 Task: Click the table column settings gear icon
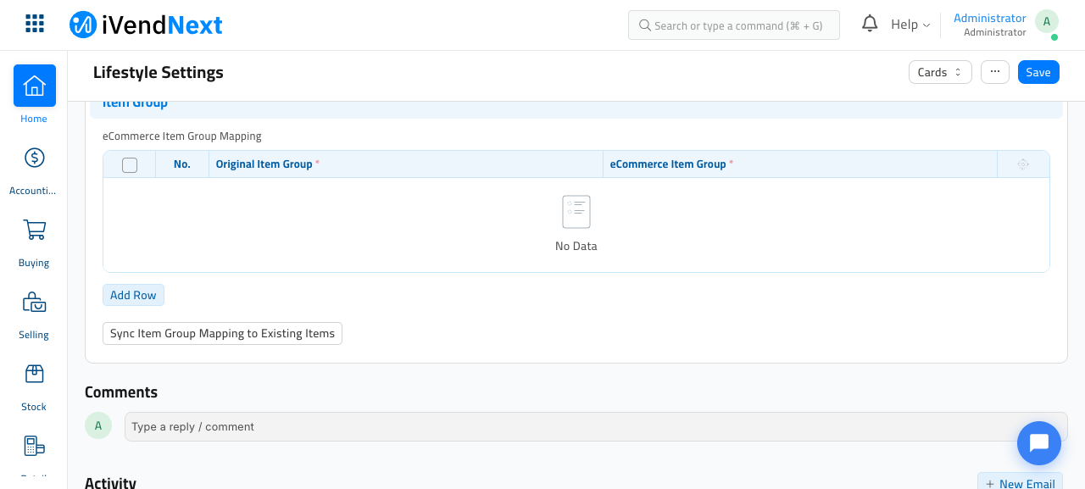[x=1023, y=164]
